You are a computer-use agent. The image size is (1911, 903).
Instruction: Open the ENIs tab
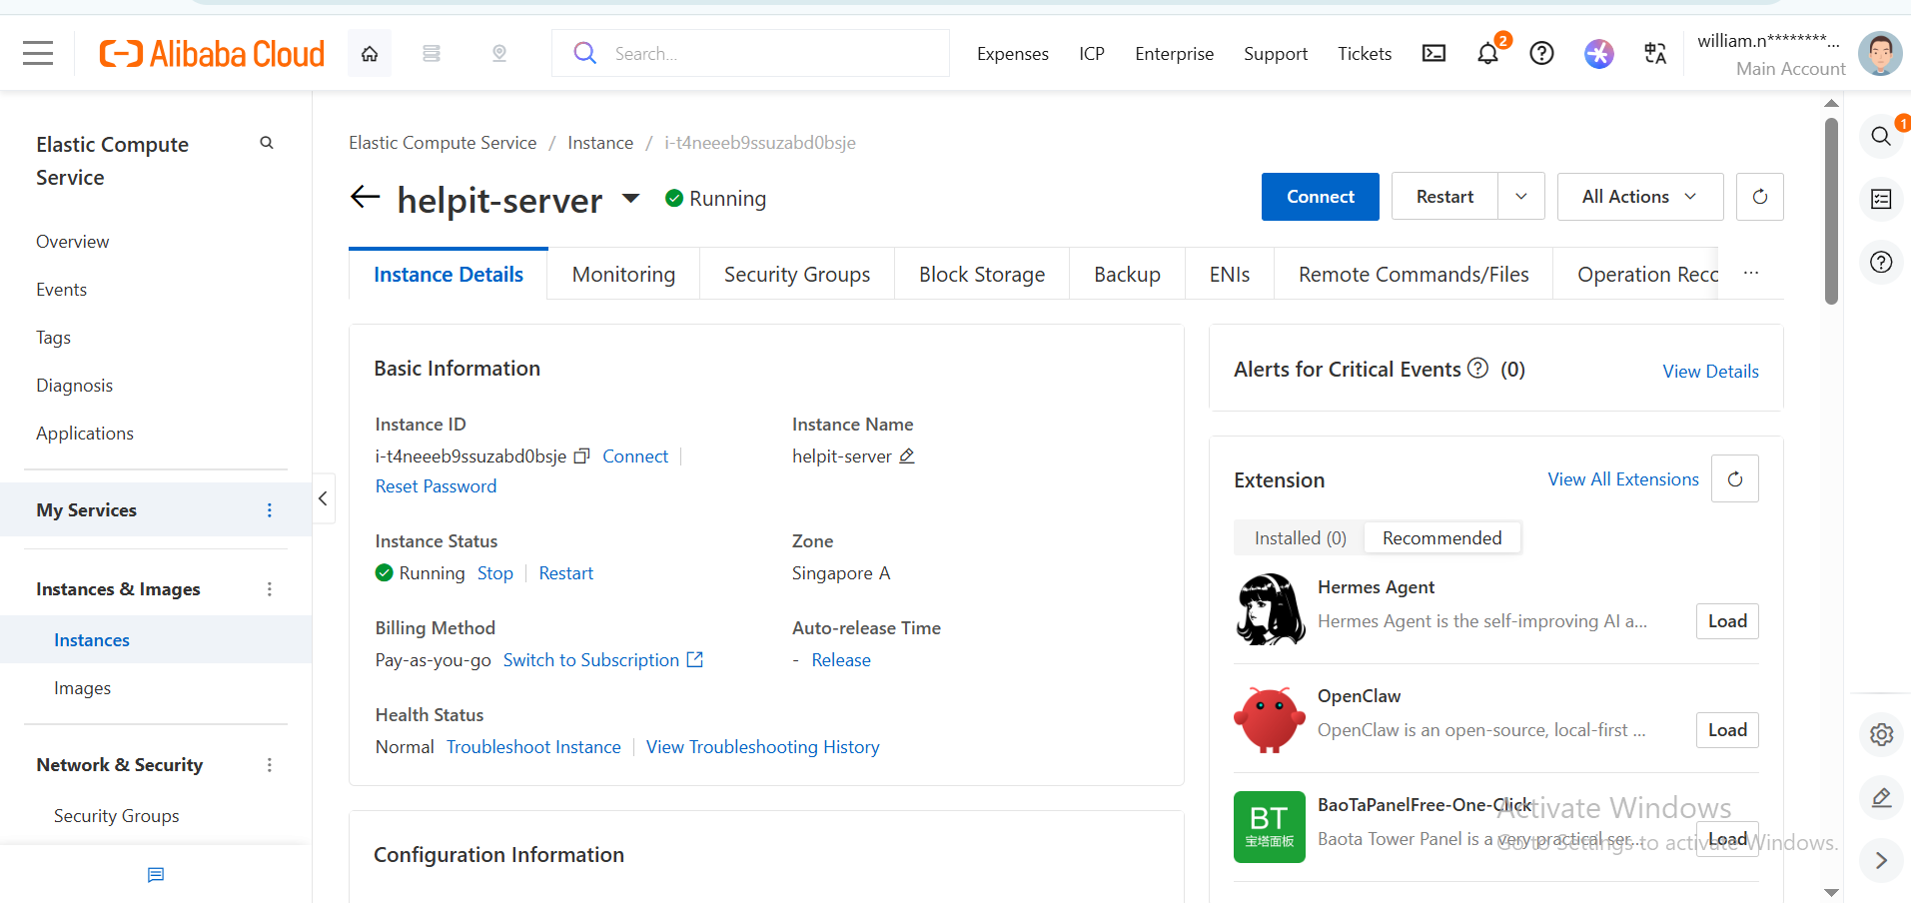pos(1230,275)
